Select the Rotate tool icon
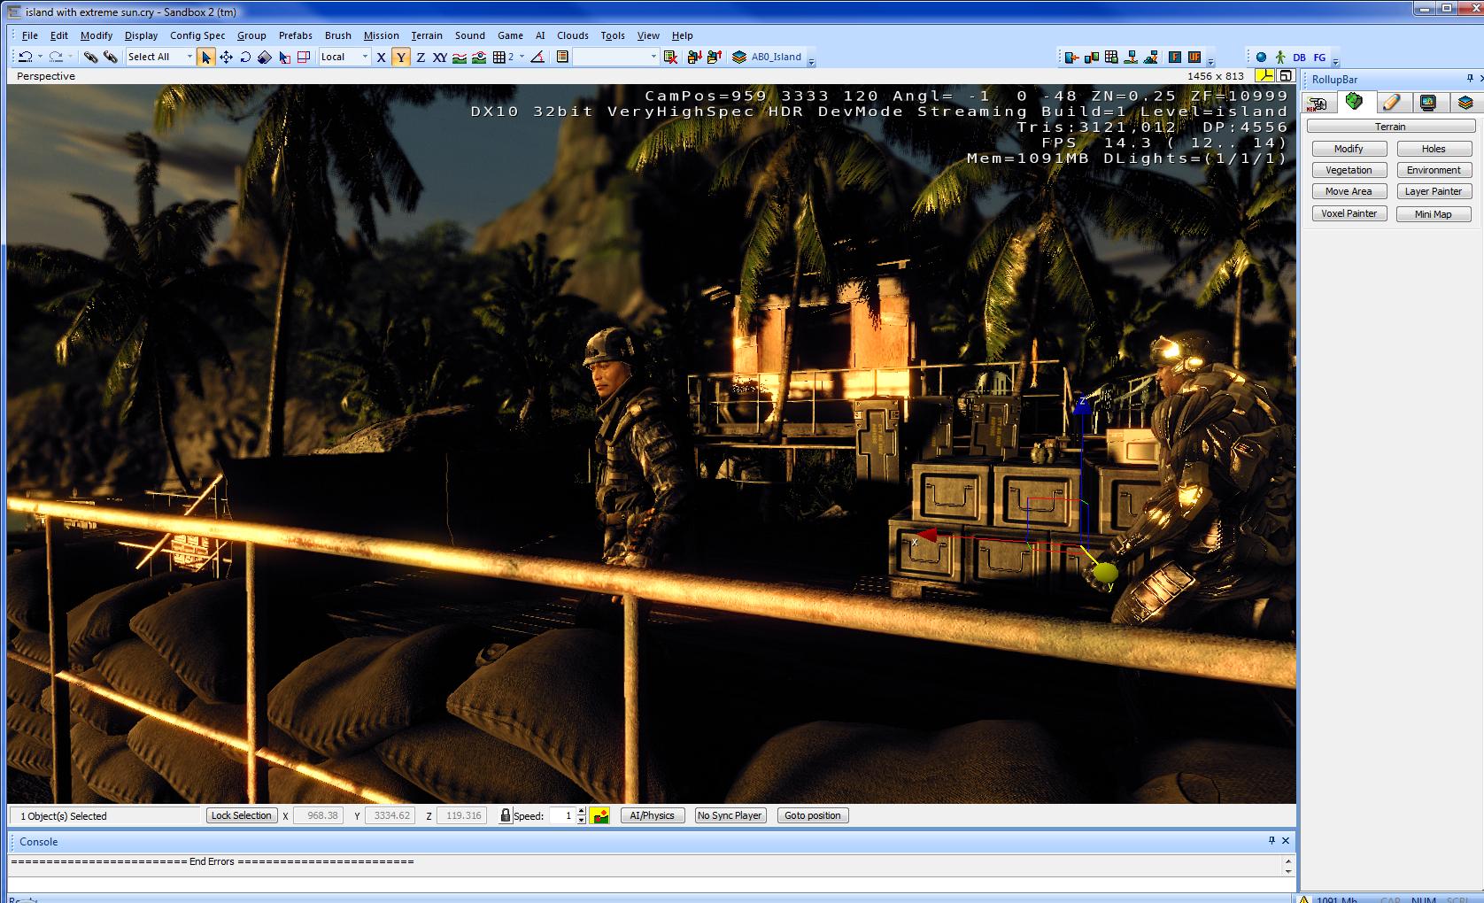The image size is (1484, 903). pyautogui.click(x=245, y=57)
